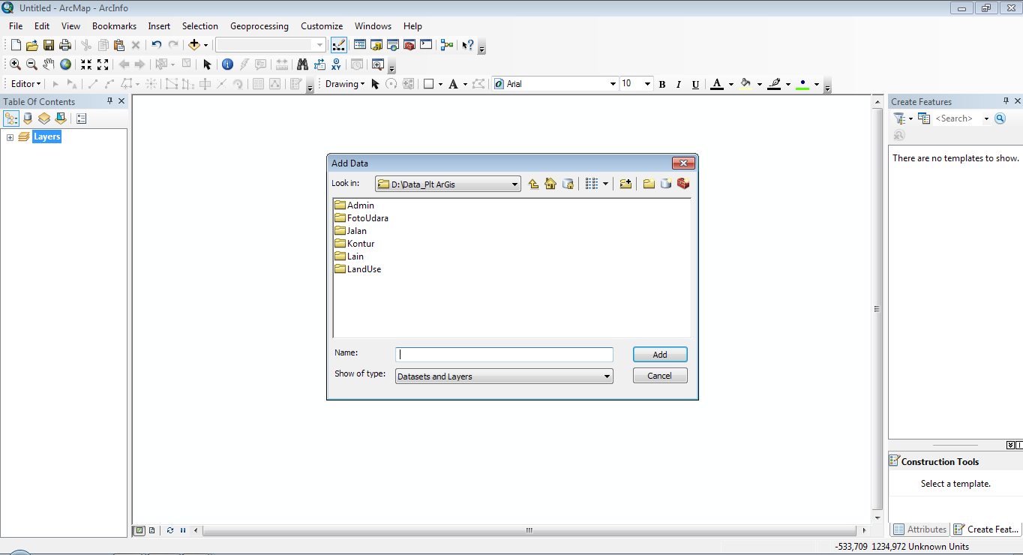
Task: Click the New Folder icon in Add Data
Action: coord(649,184)
